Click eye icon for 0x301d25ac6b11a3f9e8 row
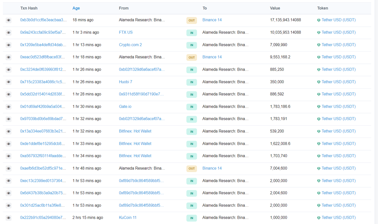This screenshot has width=378, height=224. click(x=9, y=205)
